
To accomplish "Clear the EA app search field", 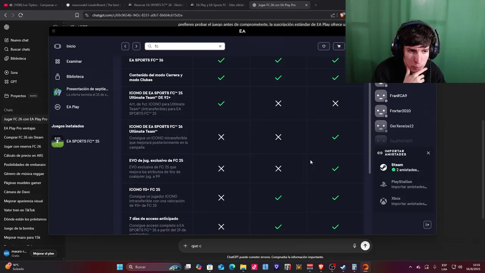I will 220,46.
